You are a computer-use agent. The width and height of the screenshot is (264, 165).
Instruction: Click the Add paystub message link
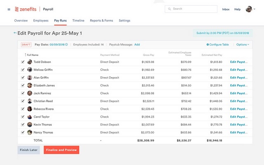pyautogui.click(x=137, y=45)
